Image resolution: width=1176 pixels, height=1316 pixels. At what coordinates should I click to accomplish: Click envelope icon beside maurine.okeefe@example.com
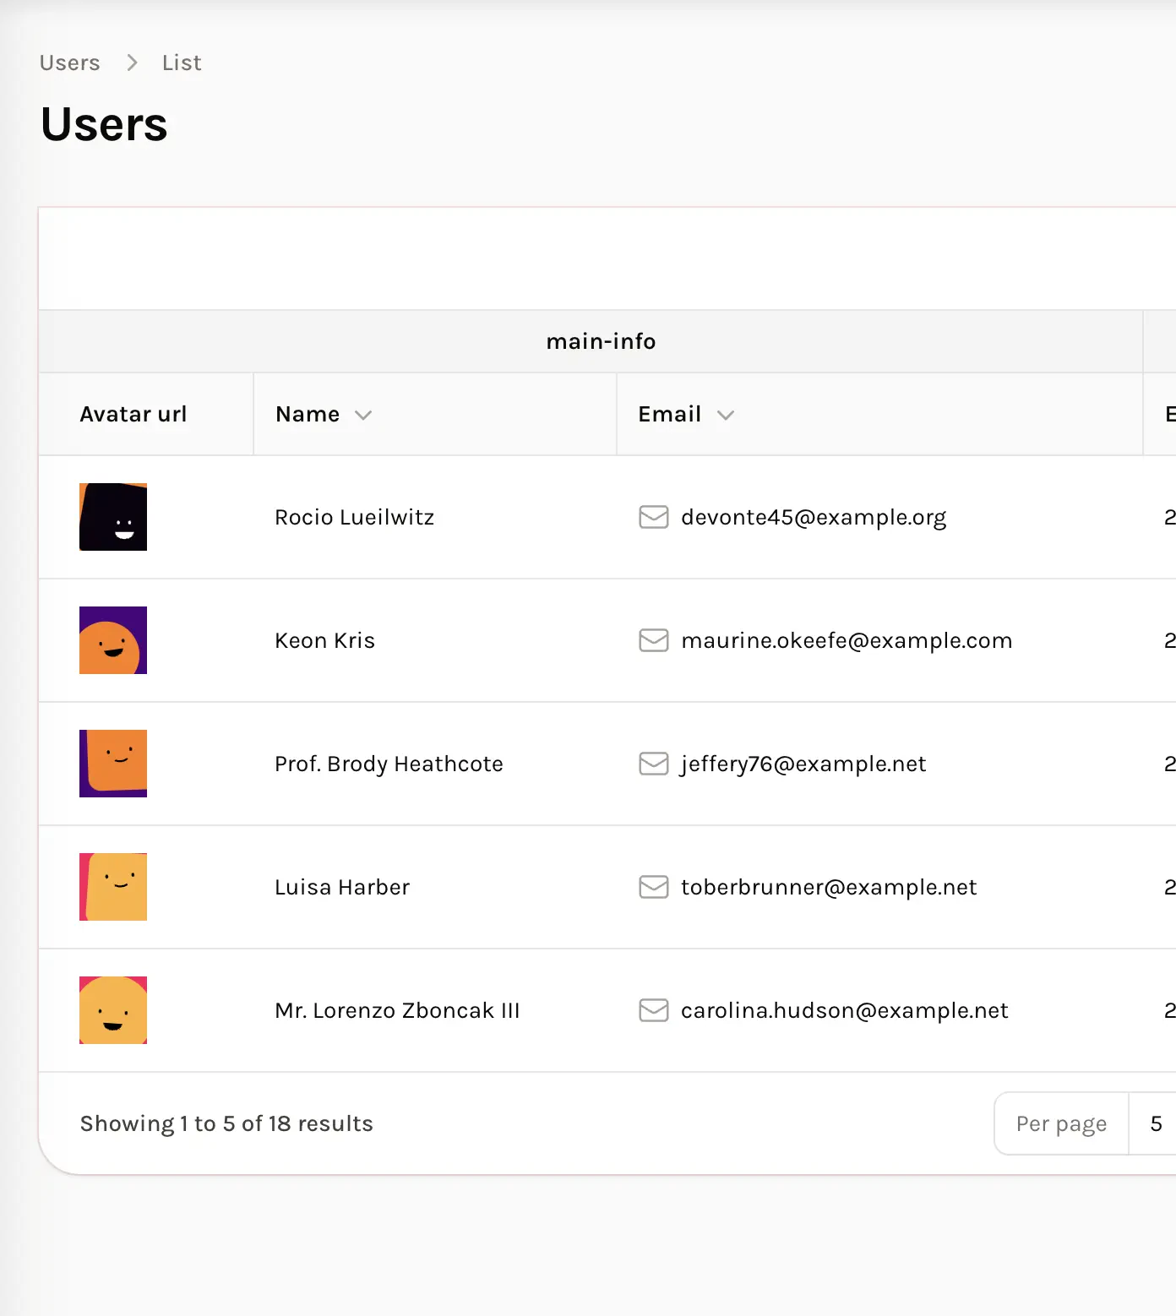coord(653,640)
